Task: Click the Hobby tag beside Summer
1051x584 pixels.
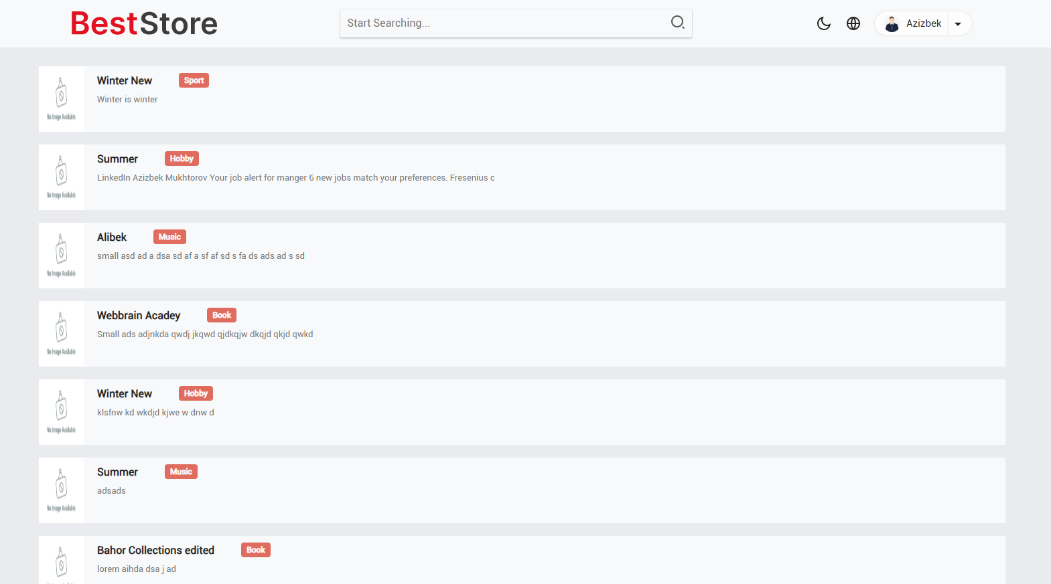Action: pyautogui.click(x=182, y=159)
